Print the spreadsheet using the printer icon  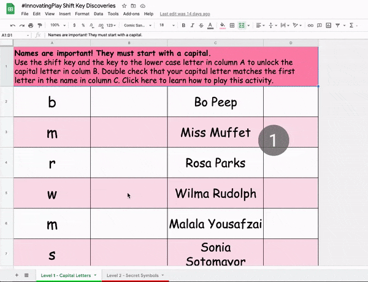(x=31, y=25)
